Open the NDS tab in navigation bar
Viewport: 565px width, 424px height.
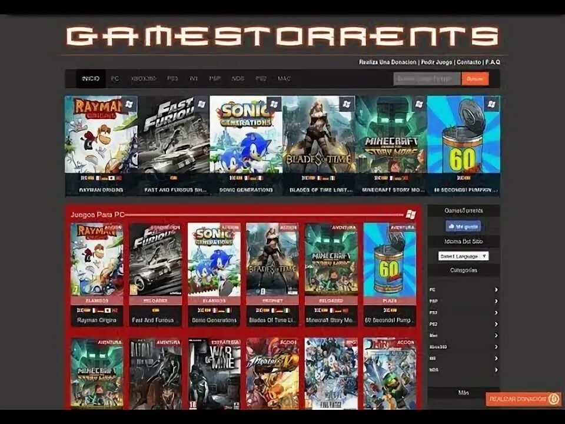(x=238, y=78)
